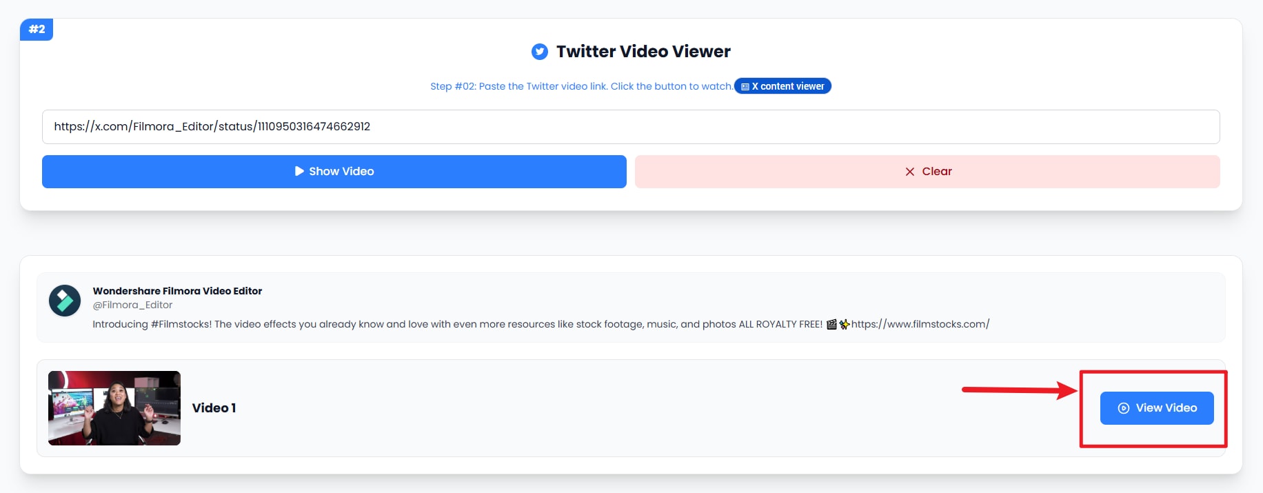Click the Twitter Video Viewer heading
Viewport: 1263px width, 493px height.
(x=643, y=52)
